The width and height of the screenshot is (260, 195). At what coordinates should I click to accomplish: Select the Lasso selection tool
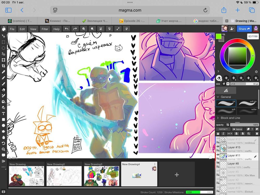[x=3, y=54]
